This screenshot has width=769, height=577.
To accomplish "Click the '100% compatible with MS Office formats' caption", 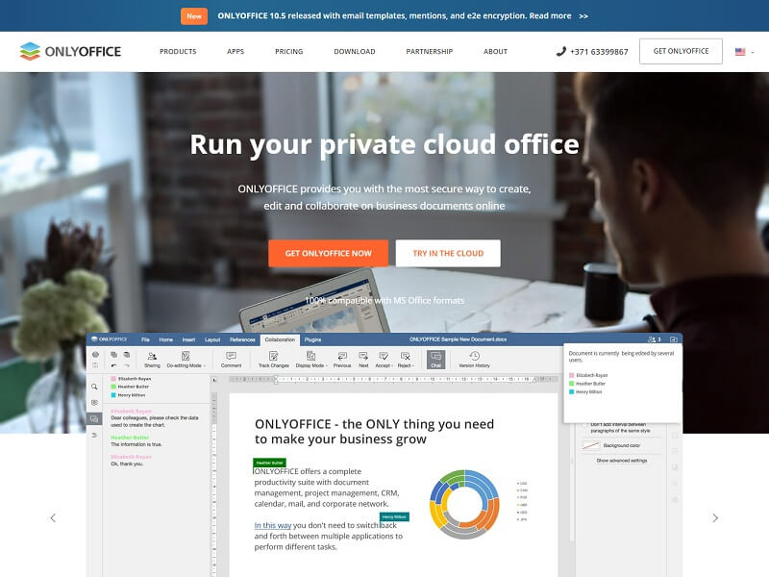I will [x=384, y=300].
